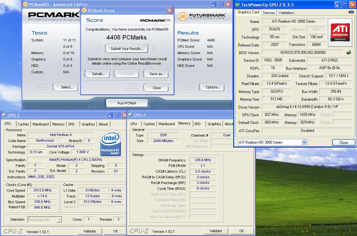357x236 pixels.
Task: Click the GPU Clock 837 MHz field
Action: pos(271,115)
